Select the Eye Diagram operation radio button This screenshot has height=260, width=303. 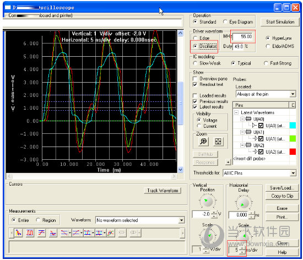point(225,21)
